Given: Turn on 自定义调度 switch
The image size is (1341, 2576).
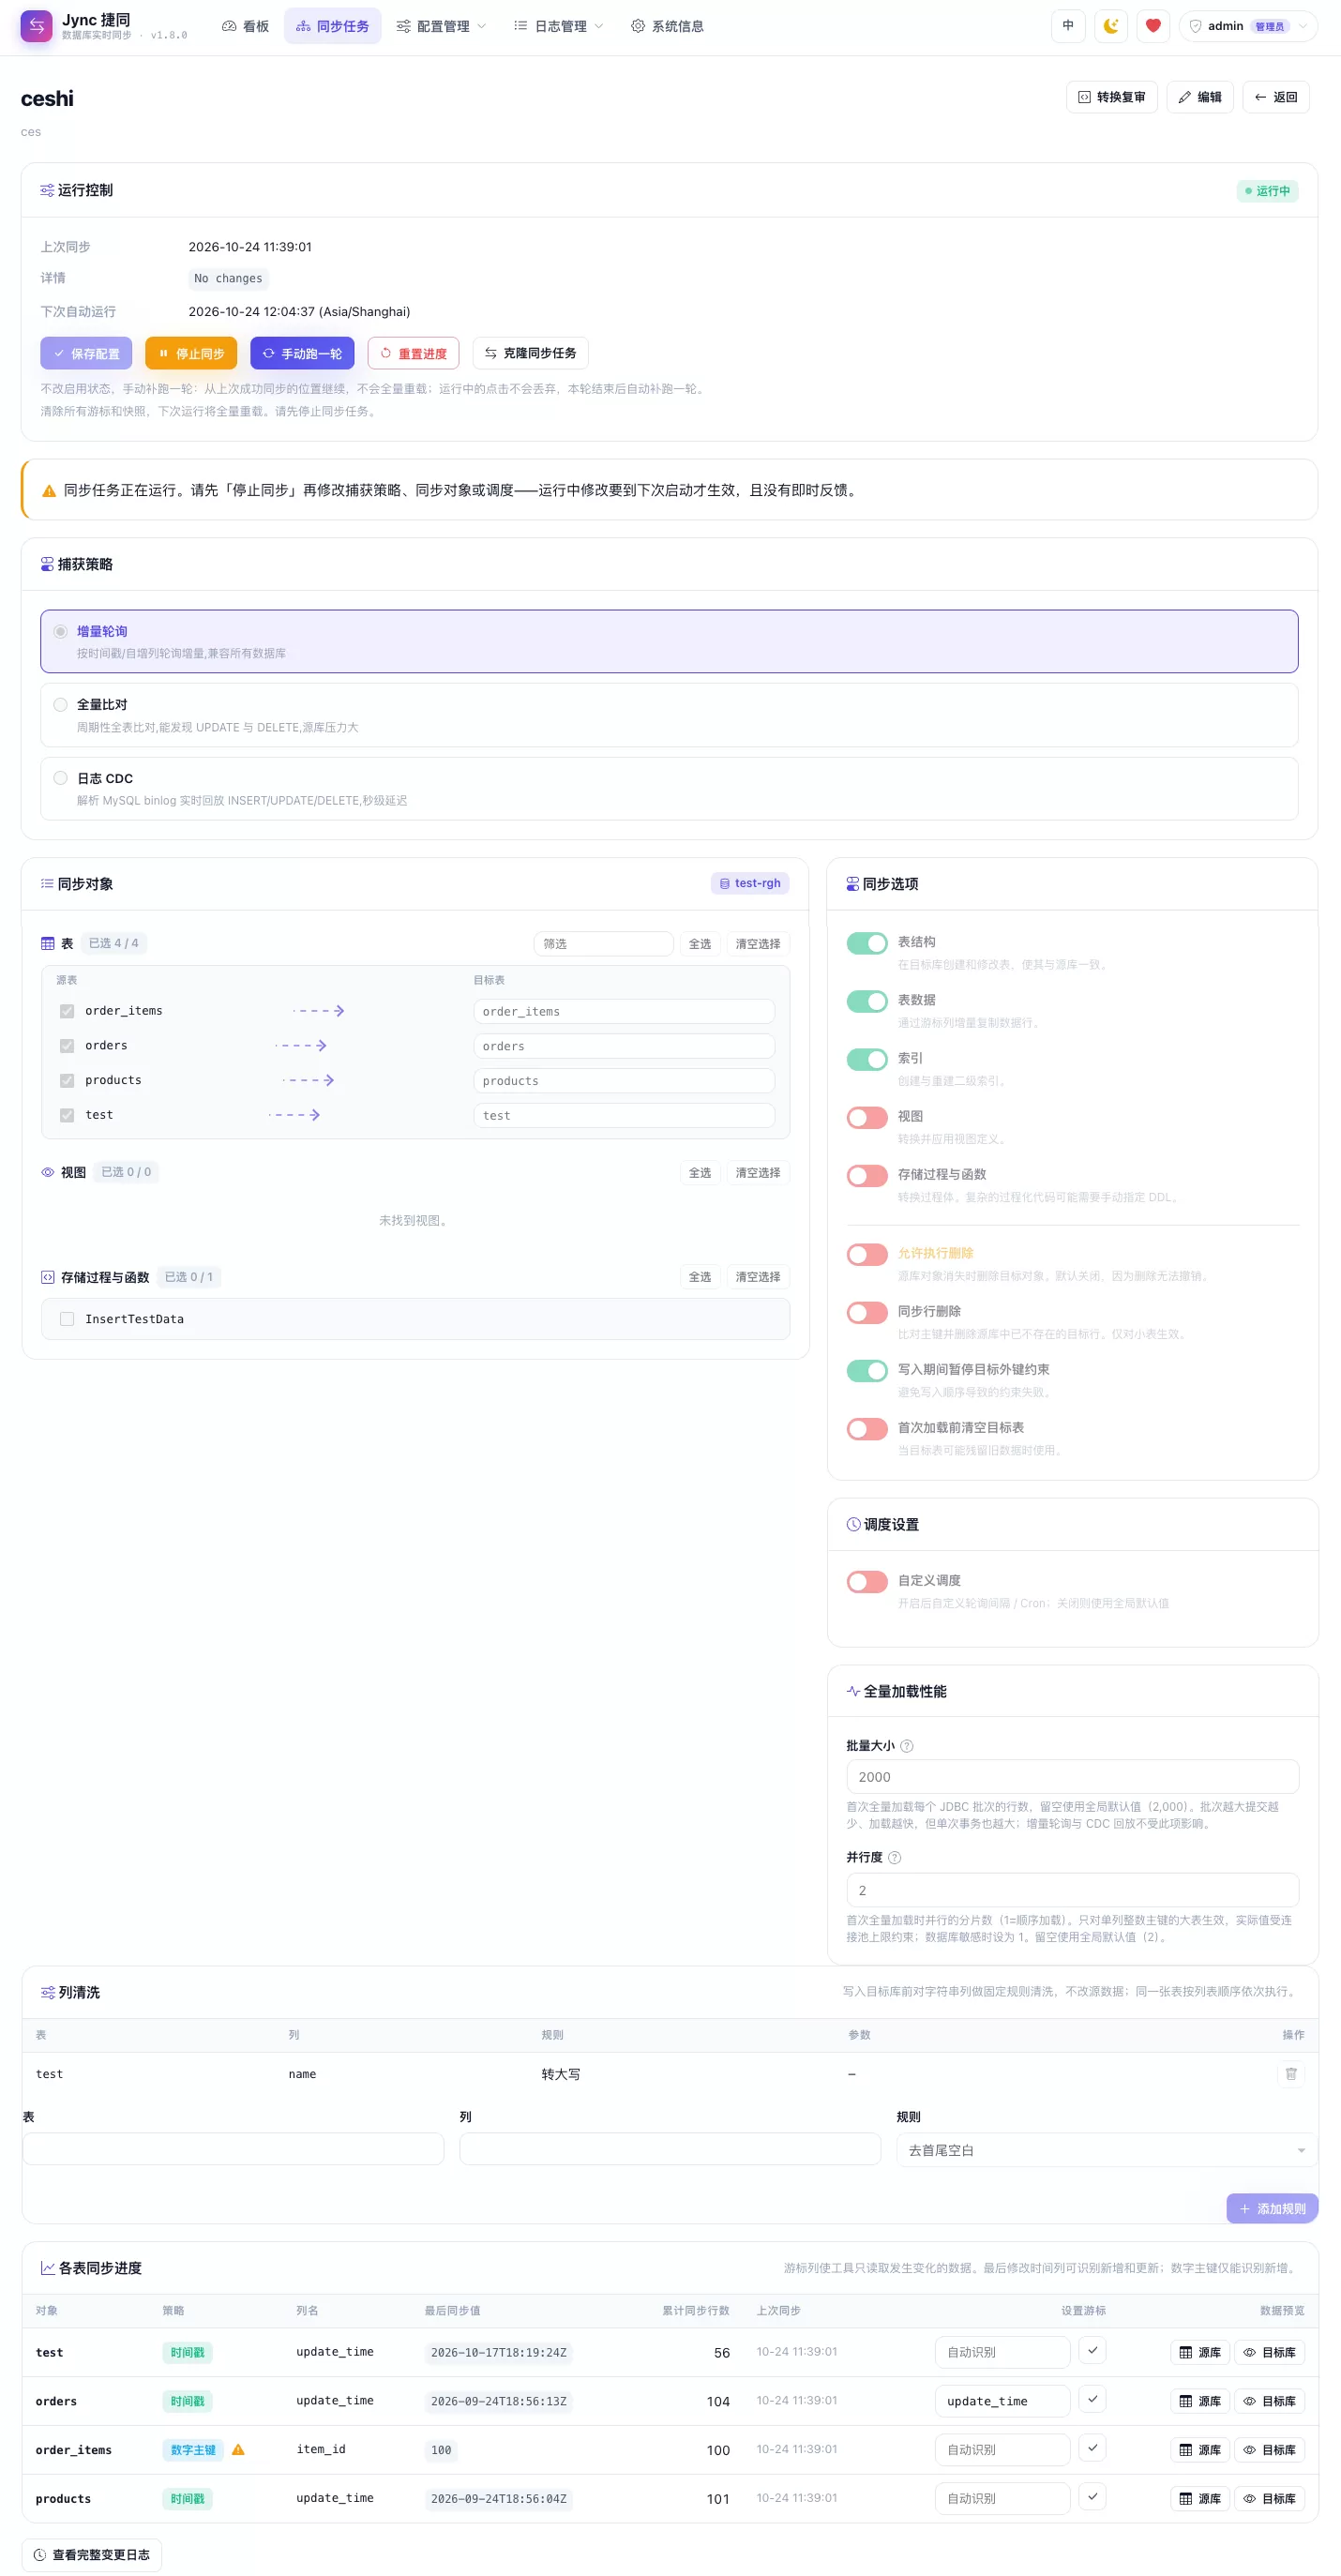Looking at the screenshot, I should pyautogui.click(x=866, y=1581).
